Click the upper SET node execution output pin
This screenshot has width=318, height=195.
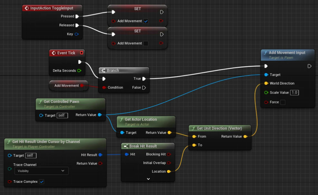tap(162, 12)
